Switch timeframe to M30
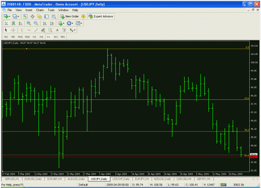261x188 pixels. (27, 37)
